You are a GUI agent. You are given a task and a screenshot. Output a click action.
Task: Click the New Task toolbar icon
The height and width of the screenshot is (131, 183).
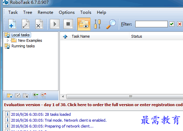click(x=12, y=24)
